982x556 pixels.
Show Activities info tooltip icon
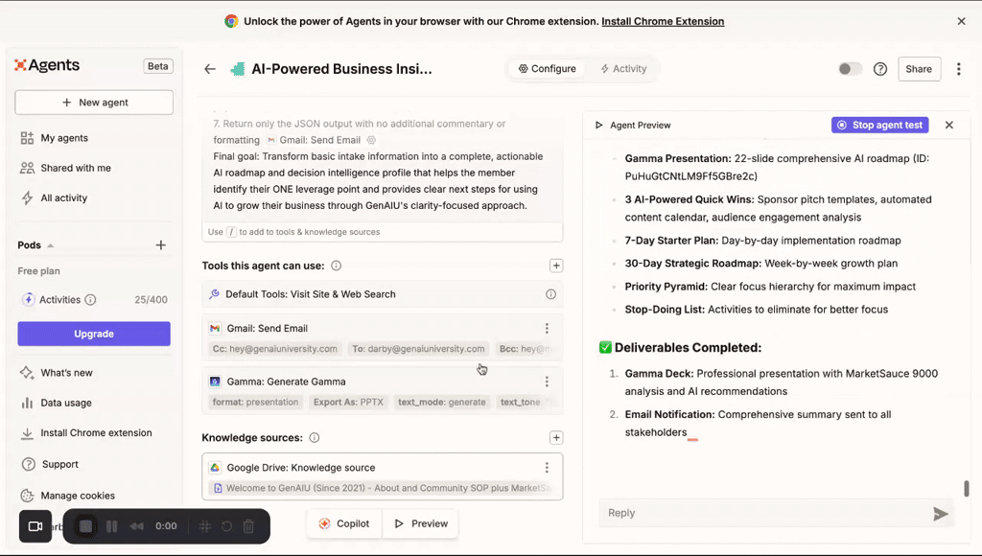click(x=90, y=299)
